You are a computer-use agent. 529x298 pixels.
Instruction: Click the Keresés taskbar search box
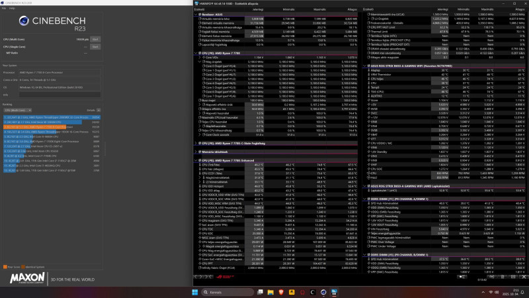coord(227,292)
